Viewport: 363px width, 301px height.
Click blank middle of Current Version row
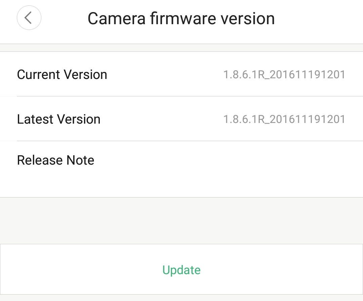165,74
